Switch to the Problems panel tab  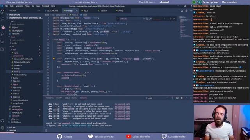(50, 98)
